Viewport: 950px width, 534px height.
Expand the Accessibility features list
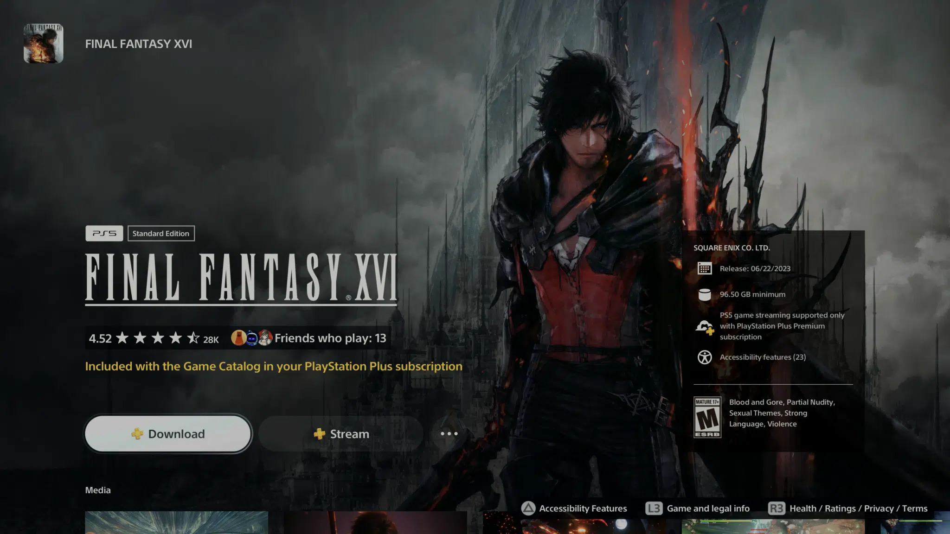pyautogui.click(x=763, y=356)
